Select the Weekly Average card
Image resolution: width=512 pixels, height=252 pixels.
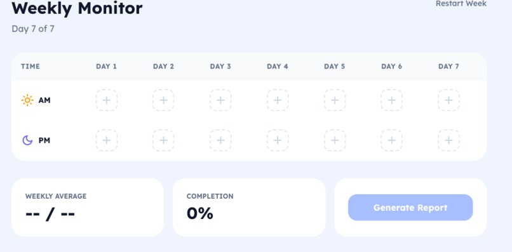[x=88, y=208]
